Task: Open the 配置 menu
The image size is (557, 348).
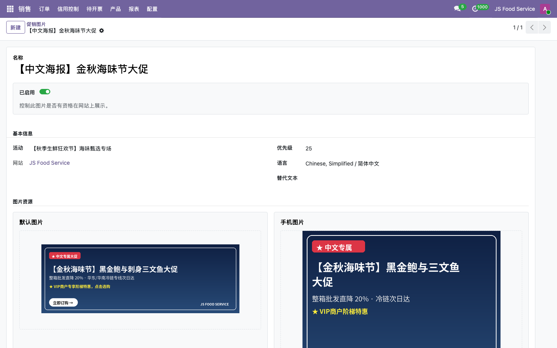Action: (152, 9)
